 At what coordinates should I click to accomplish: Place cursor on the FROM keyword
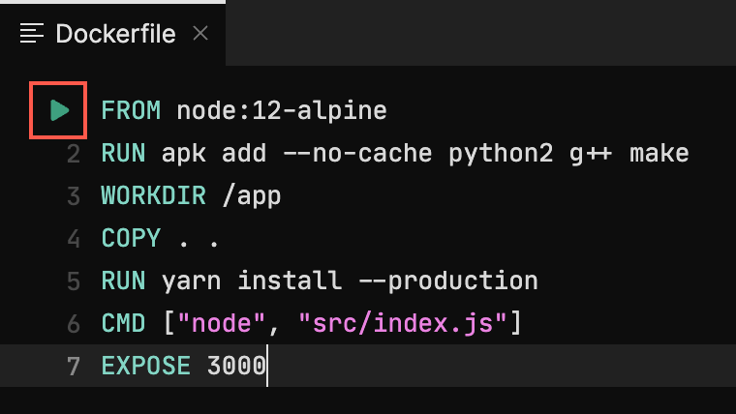click(x=131, y=110)
